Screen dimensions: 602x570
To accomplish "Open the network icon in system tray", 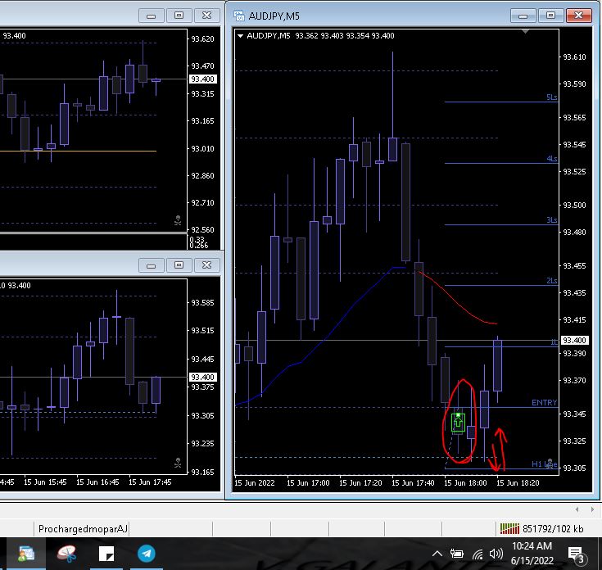I will coord(478,554).
